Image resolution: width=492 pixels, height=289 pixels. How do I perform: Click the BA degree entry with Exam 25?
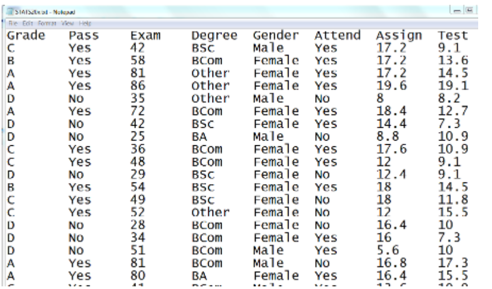pyautogui.click(x=199, y=136)
